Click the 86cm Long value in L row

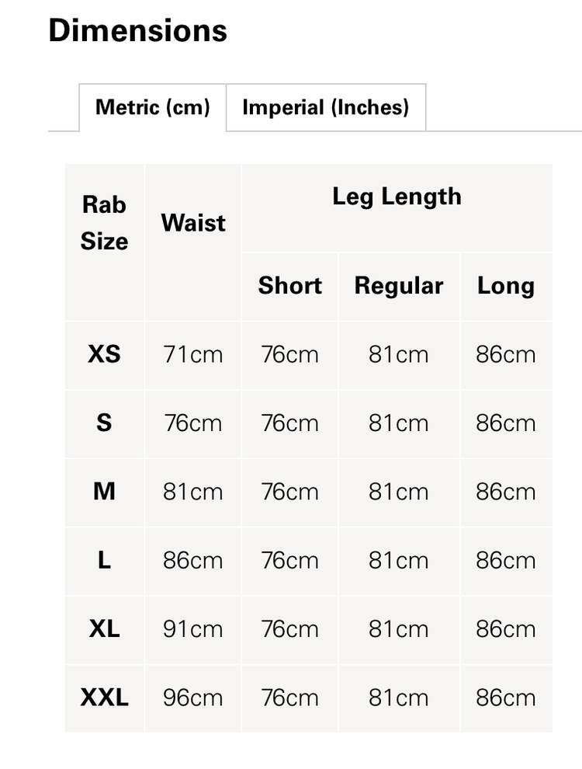pos(506,560)
